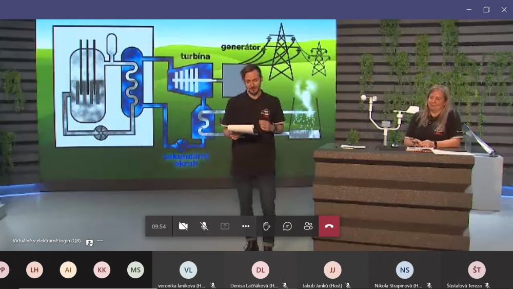Click the name 'Jakub Janků (Host)'

[322, 286]
